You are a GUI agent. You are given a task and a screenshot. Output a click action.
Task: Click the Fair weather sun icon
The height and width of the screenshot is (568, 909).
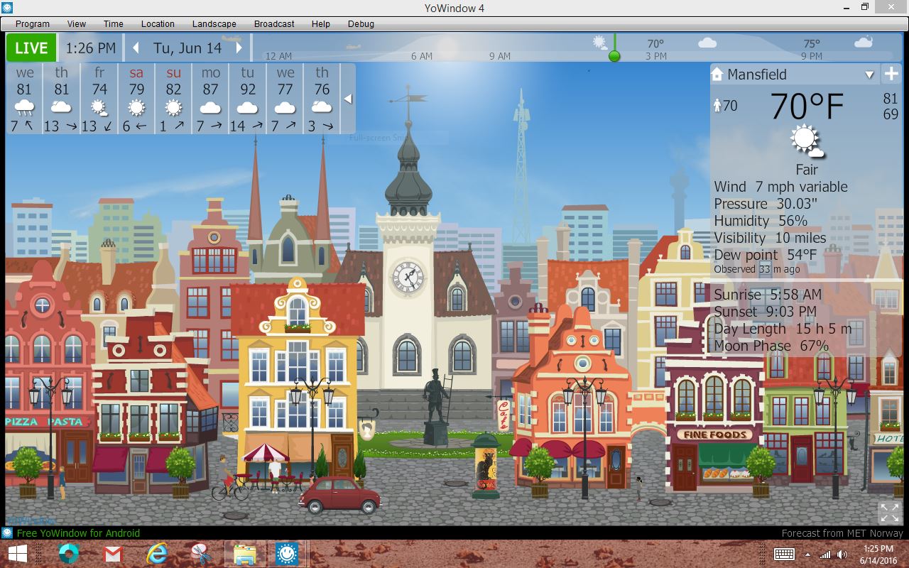[806, 141]
